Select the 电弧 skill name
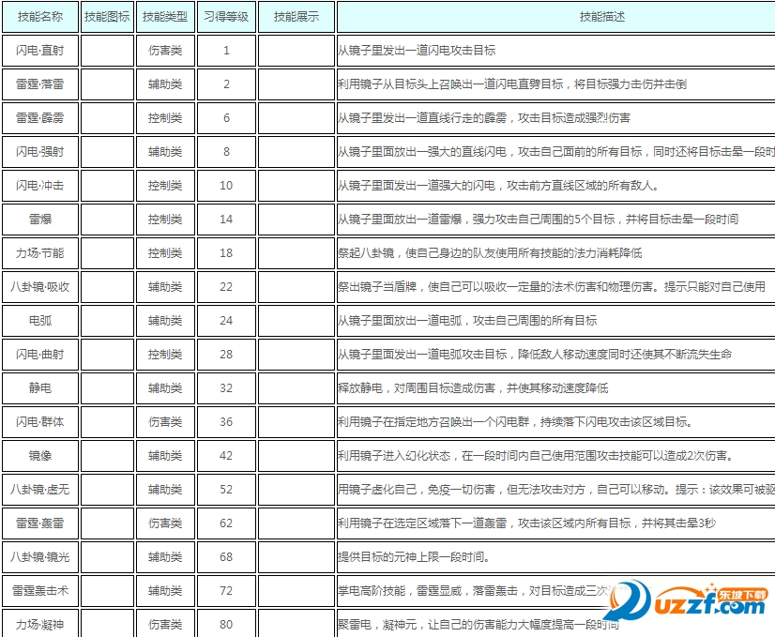Image resolution: width=775 pixels, height=637 pixels. (x=40, y=321)
